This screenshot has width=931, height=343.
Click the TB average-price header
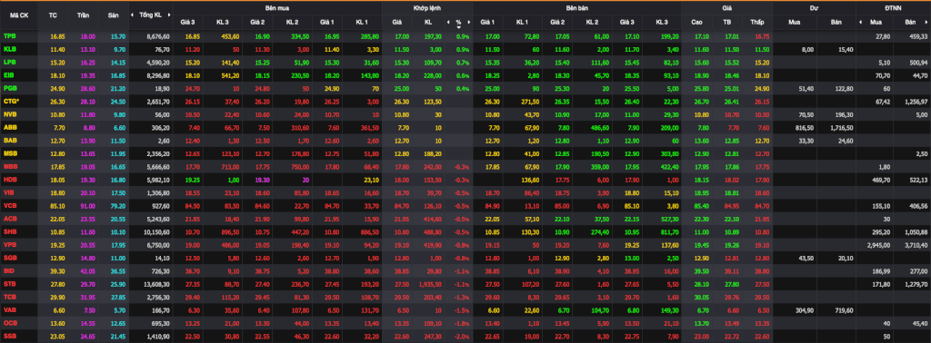click(726, 23)
